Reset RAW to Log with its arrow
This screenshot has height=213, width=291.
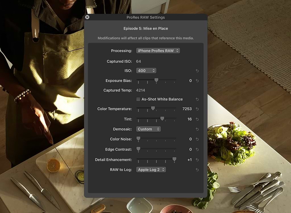(197, 170)
